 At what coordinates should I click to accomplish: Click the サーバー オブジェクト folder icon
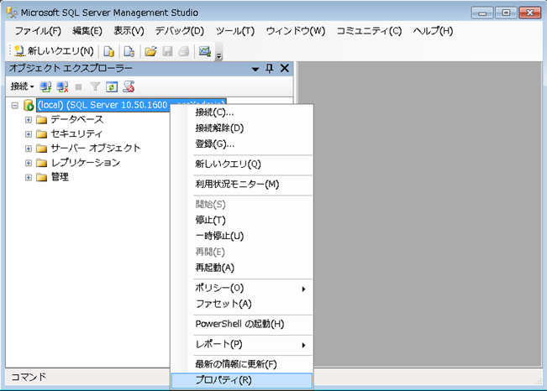41,149
